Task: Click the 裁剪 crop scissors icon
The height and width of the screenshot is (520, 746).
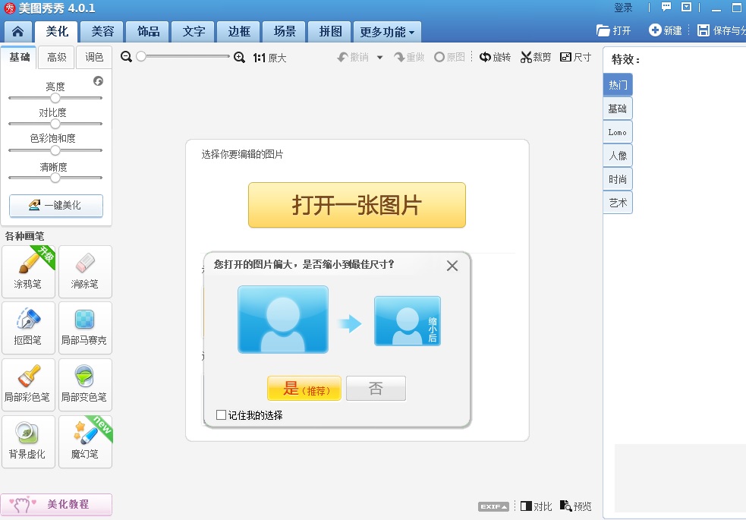Action: [x=527, y=58]
